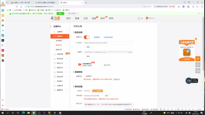The width and height of the screenshot is (205, 115).
Task: Click the 18% performance monitor widget
Action: (192, 81)
